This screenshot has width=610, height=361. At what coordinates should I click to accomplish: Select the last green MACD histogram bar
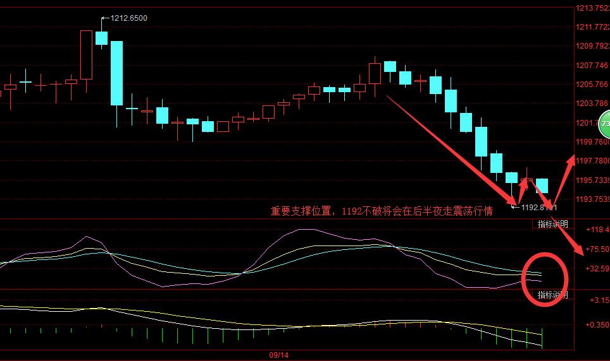542,338
